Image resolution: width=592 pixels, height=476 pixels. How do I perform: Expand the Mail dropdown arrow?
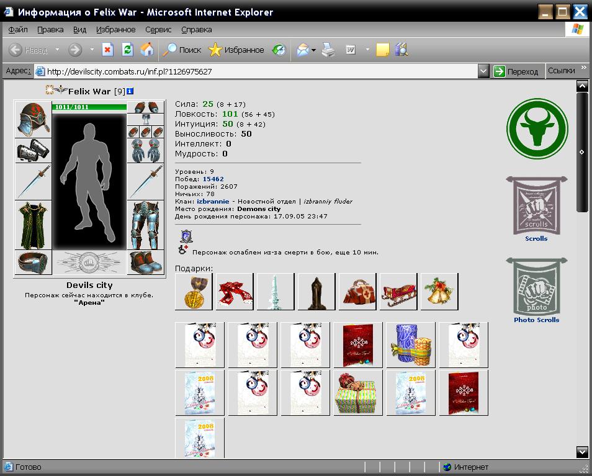point(313,50)
